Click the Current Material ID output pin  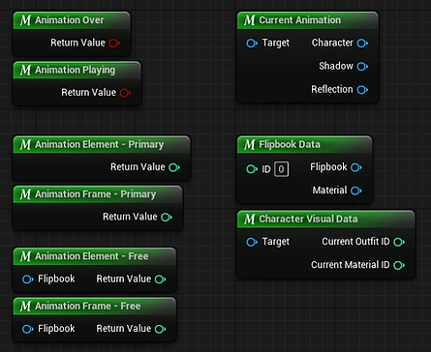[x=399, y=265]
